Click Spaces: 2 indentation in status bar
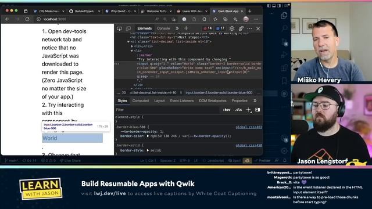372x209 pixels. coord(168,161)
